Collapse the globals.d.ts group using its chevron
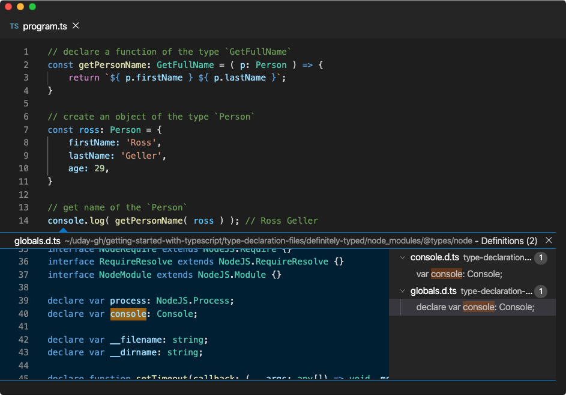Screen dimensions: 566x395 point(402,291)
